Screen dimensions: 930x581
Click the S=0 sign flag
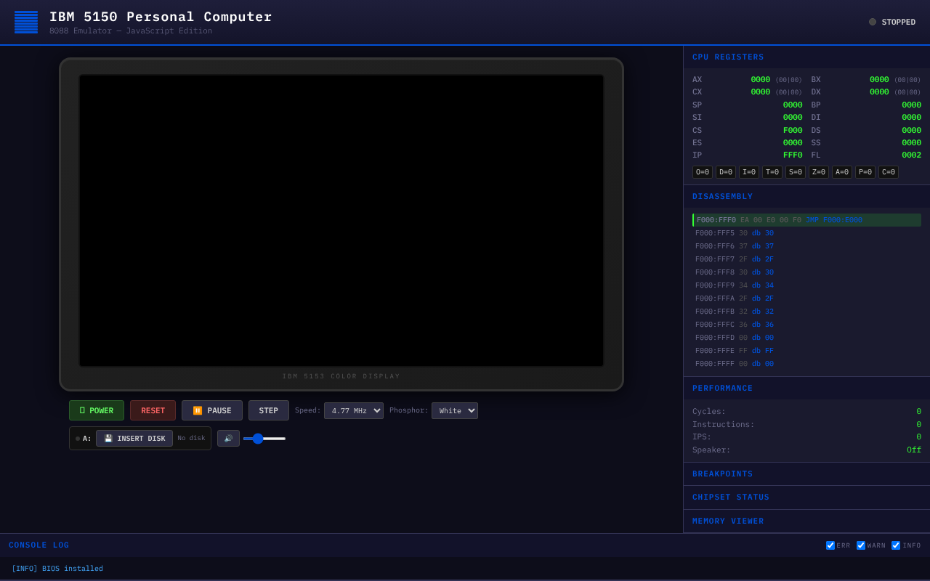tap(796, 172)
